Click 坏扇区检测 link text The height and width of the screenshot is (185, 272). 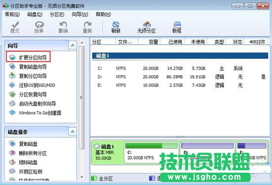tap(31, 172)
